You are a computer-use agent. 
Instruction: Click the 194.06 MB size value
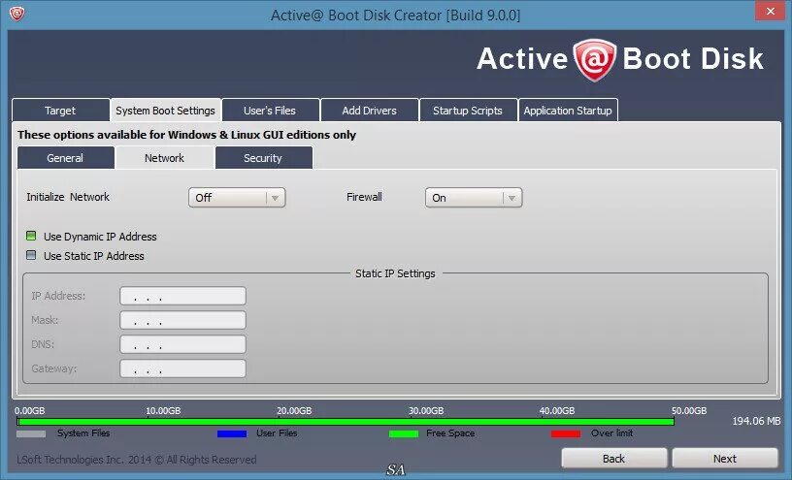pyautogui.click(x=756, y=421)
